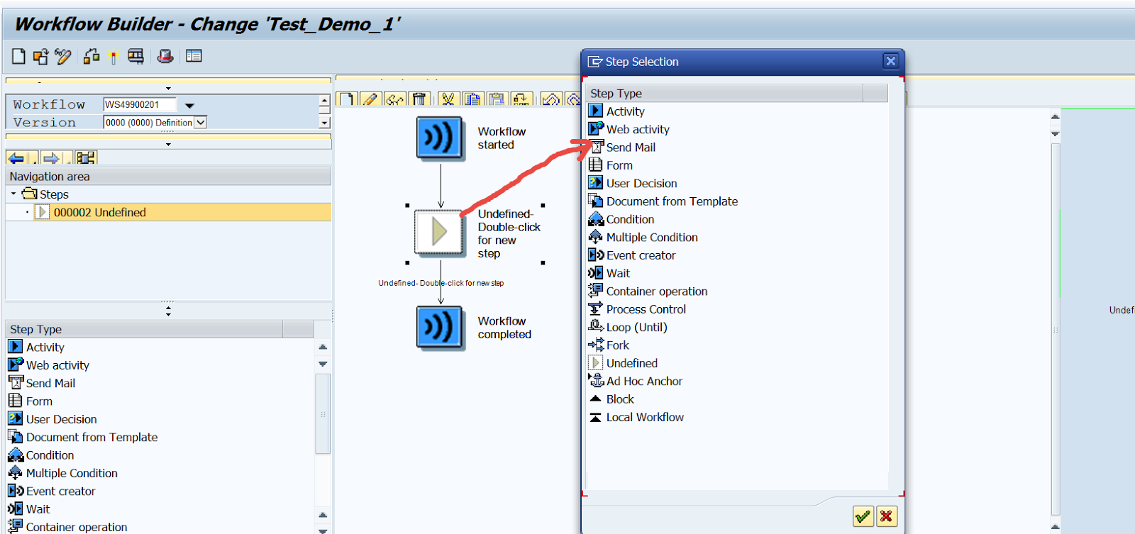Go back with the blue left arrow
Image resolution: width=1135 pixels, height=534 pixels.
pyautogui.click(x=17, y=157)
